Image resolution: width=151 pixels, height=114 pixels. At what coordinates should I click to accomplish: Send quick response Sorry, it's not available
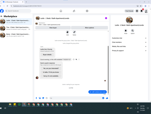[x=51, y=76]
